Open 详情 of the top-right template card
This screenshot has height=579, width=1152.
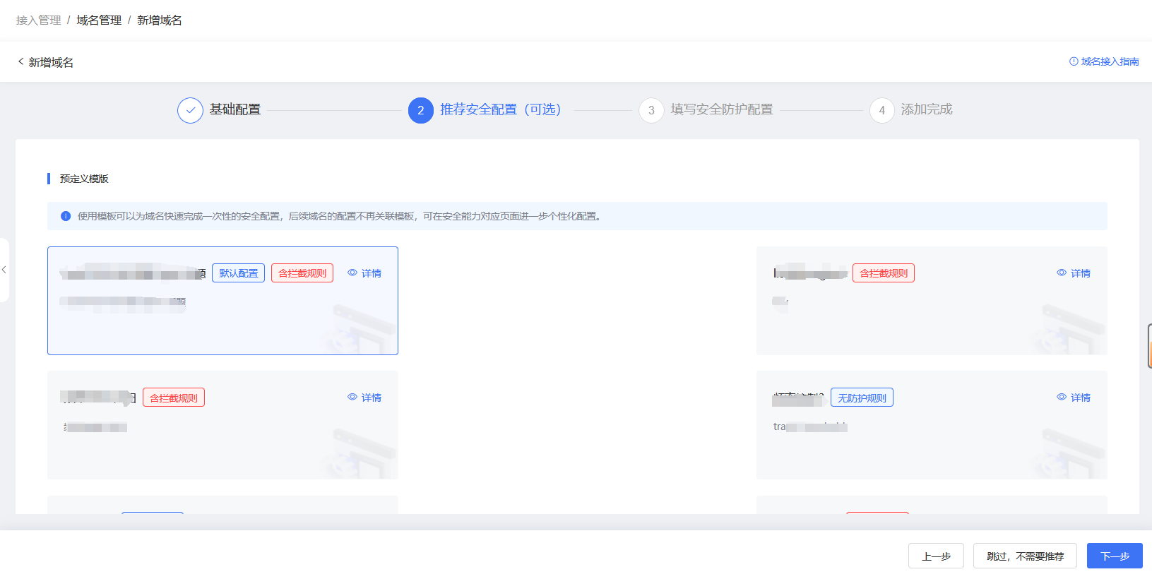pyautogui.click(x=1081, y=273)
